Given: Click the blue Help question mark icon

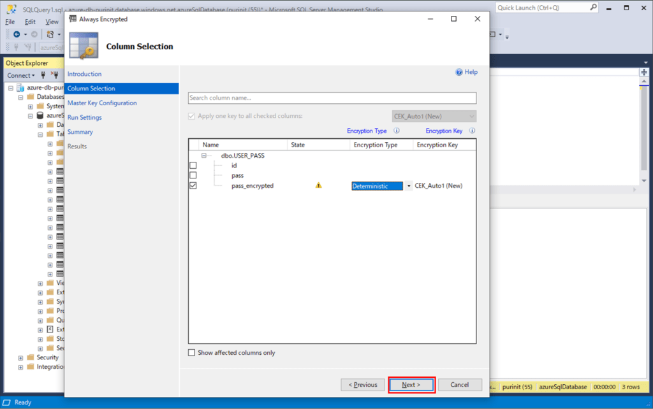Looking at the screenshot, I should point(459,73).
